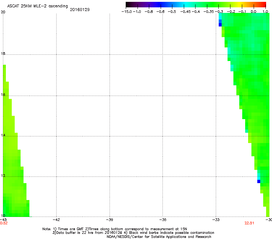This screenshot has width=272, height=239.
Task: Click the note line about the 22 hrs data buffer
Action: (133, 233)
